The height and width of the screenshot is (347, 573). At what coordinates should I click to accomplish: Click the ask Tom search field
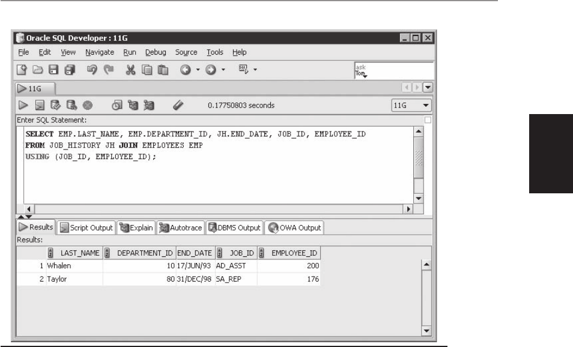pyautogui.click(x=394, y=70)
